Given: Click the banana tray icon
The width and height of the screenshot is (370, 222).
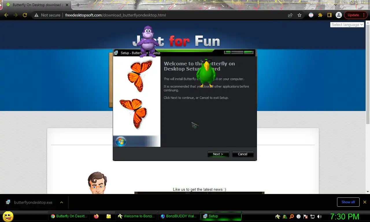Looking at the screenshot, I should tap(278, 217).
